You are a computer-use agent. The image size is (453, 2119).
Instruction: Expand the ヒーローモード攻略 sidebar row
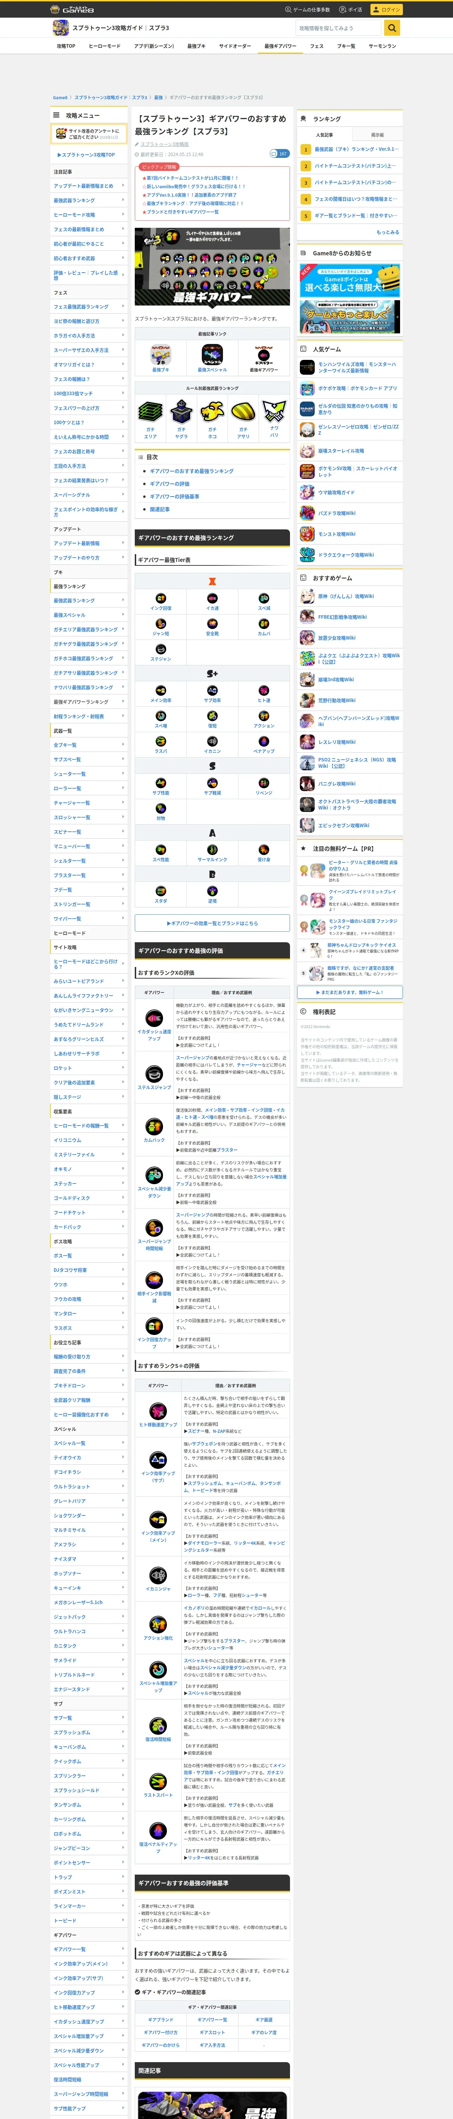click(89, 215)
